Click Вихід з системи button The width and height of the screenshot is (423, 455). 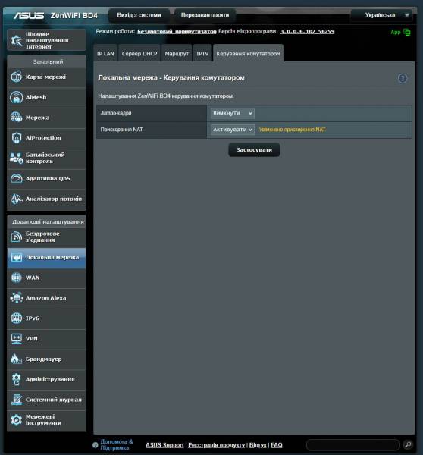pyautogui.click(x=139, y=15)
